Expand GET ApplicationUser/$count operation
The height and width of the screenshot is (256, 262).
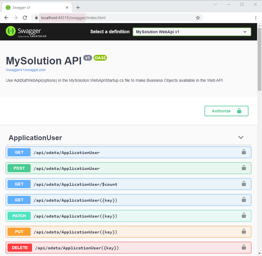[129, 184]
